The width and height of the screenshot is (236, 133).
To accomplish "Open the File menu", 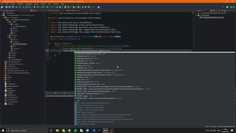I will tap(2, 4).
